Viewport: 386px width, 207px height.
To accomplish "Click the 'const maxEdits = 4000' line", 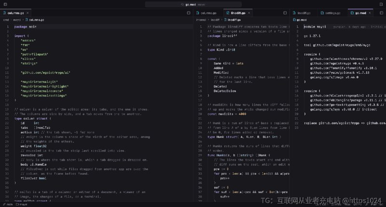I will (x=227, y=114).
